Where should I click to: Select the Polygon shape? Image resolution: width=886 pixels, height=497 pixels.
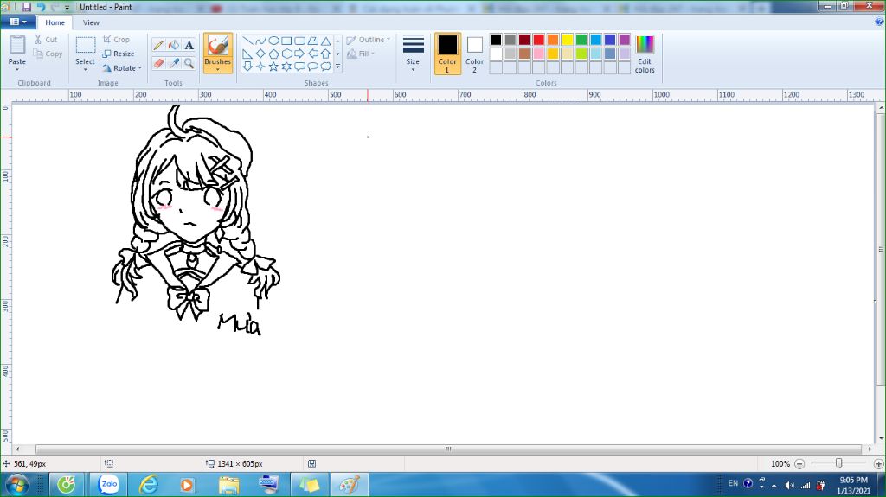312,41
